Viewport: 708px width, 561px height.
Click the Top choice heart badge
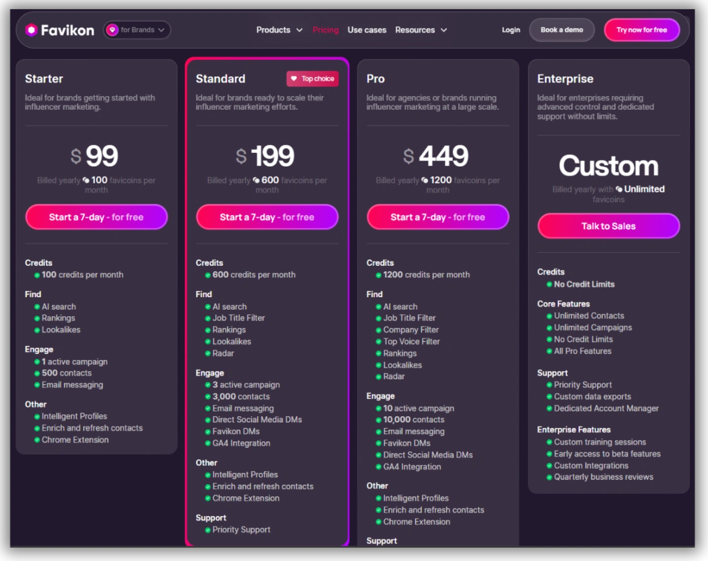click(313, 79)
